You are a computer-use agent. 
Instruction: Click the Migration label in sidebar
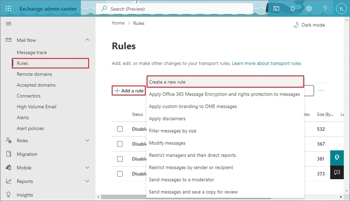coord(27,154)
